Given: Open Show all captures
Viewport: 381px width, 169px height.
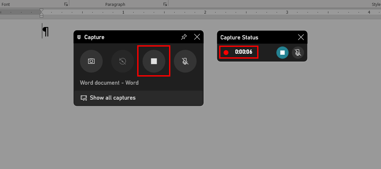Looking at the screenshot, I should [138, 98].
